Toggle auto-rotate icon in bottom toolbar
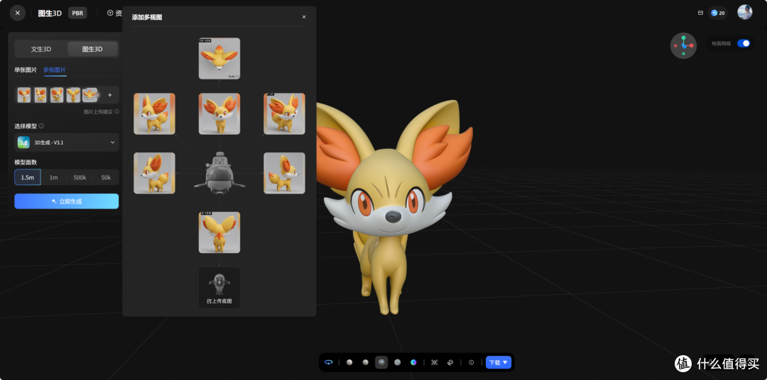767x380 pixels. pyautogui.click(x=329, y=362)
